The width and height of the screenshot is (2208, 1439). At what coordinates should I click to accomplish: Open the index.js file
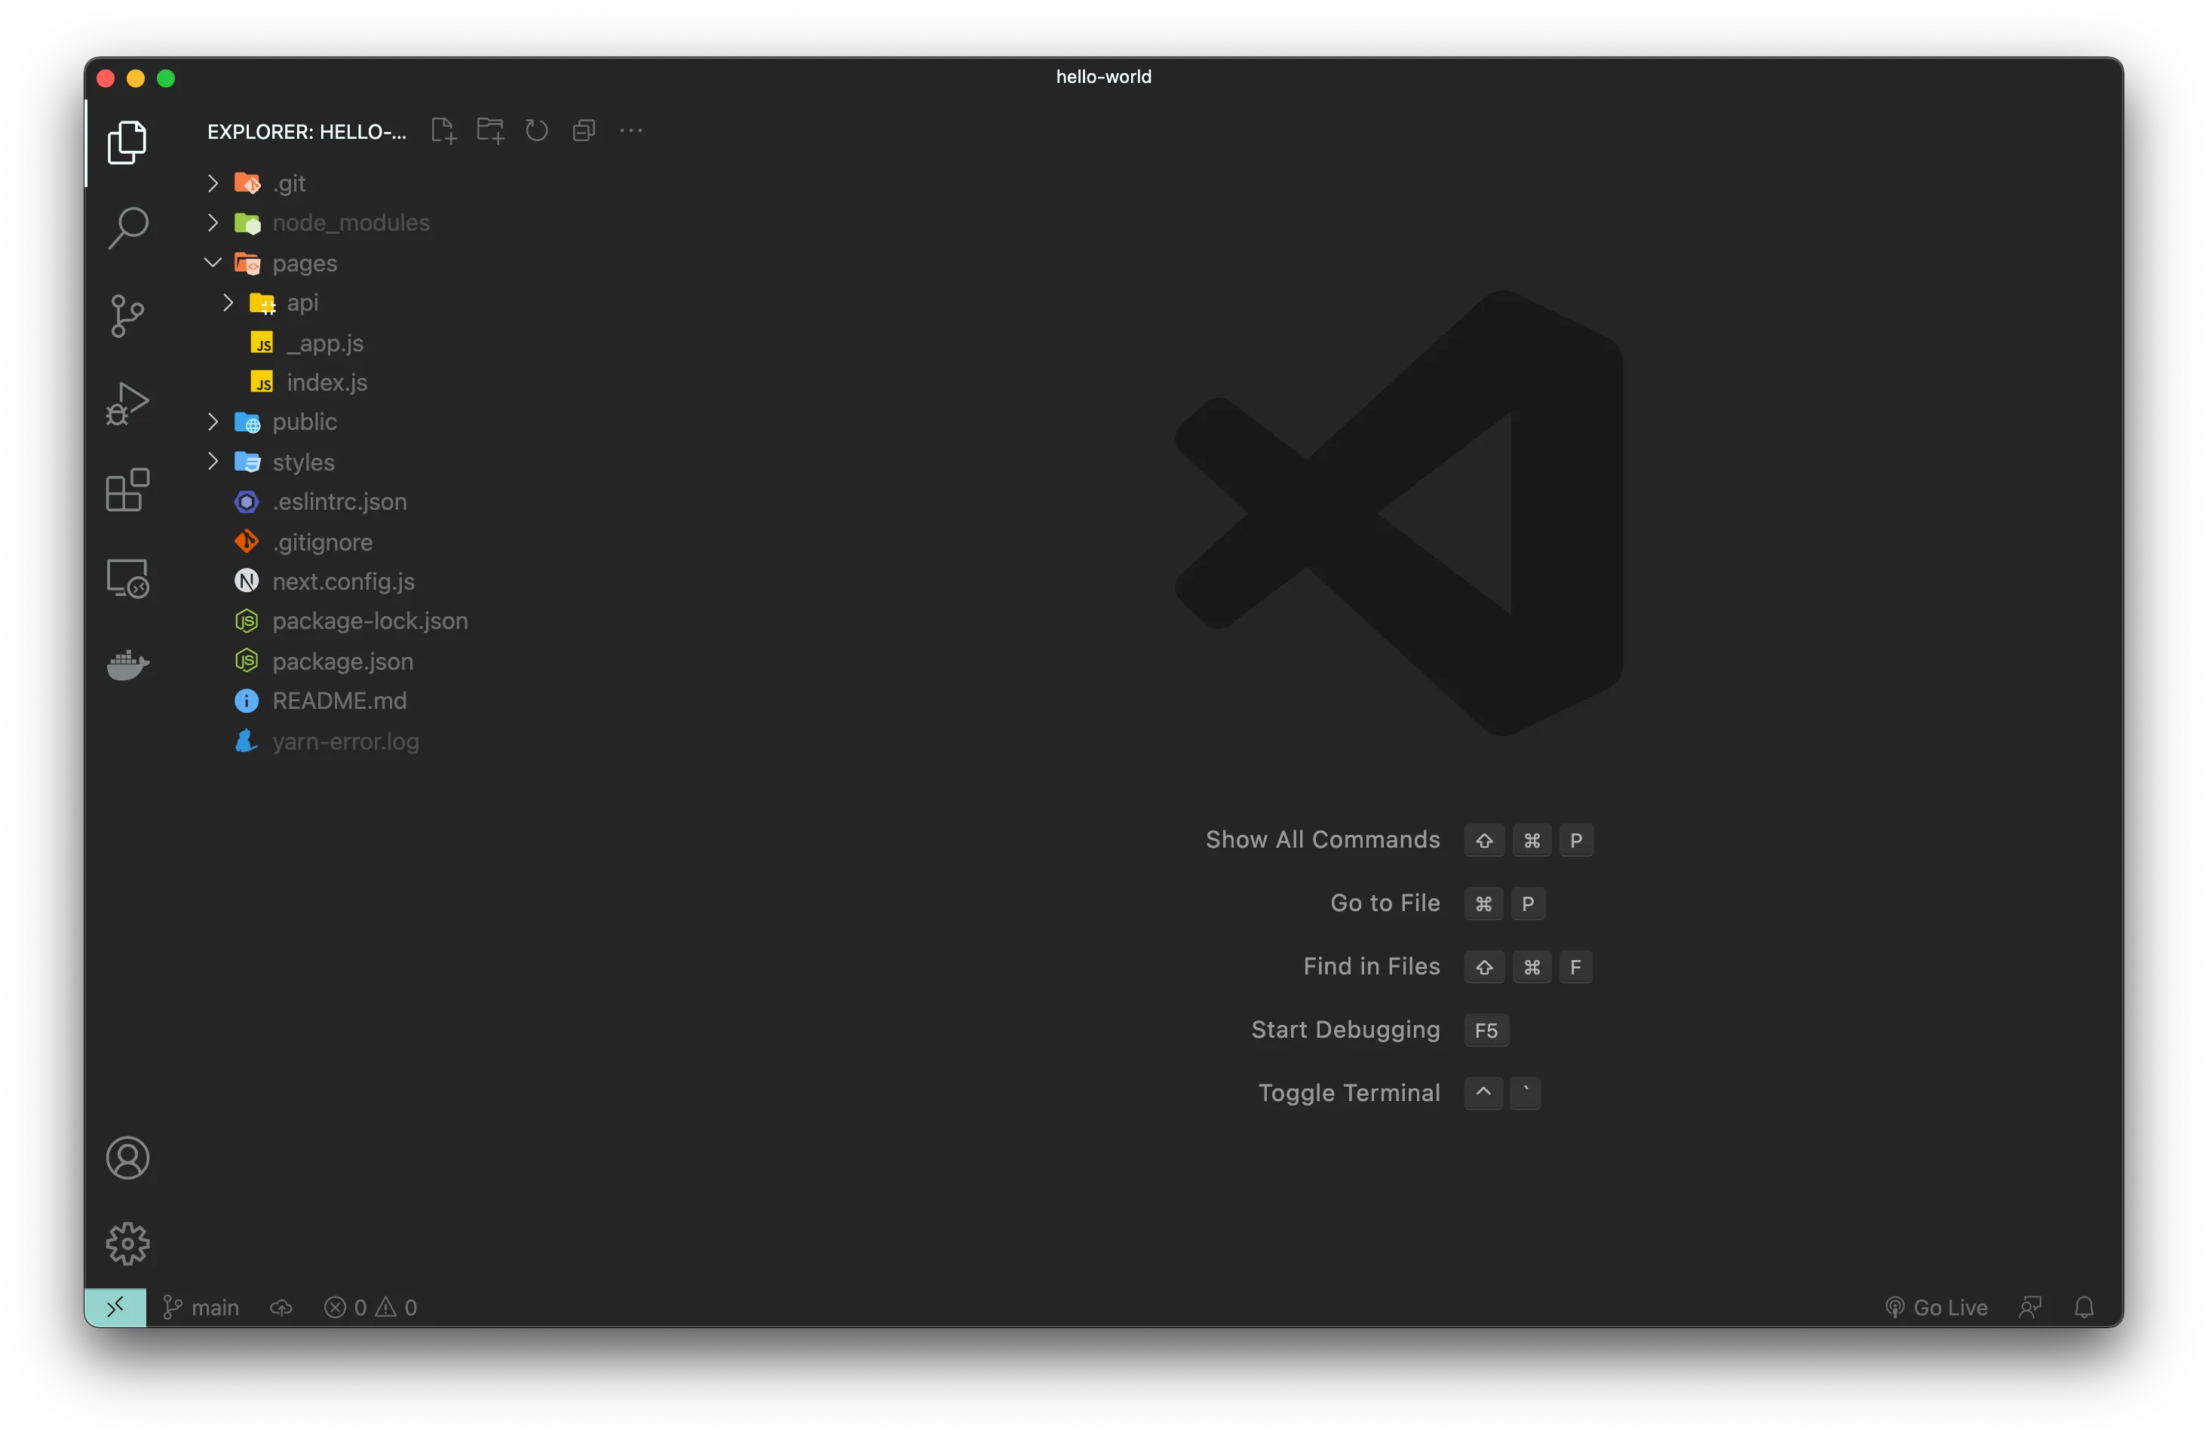(327, 382)
